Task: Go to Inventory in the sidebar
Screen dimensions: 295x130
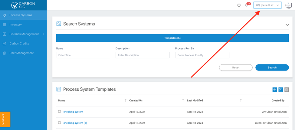Action: (x=15, y=24)
